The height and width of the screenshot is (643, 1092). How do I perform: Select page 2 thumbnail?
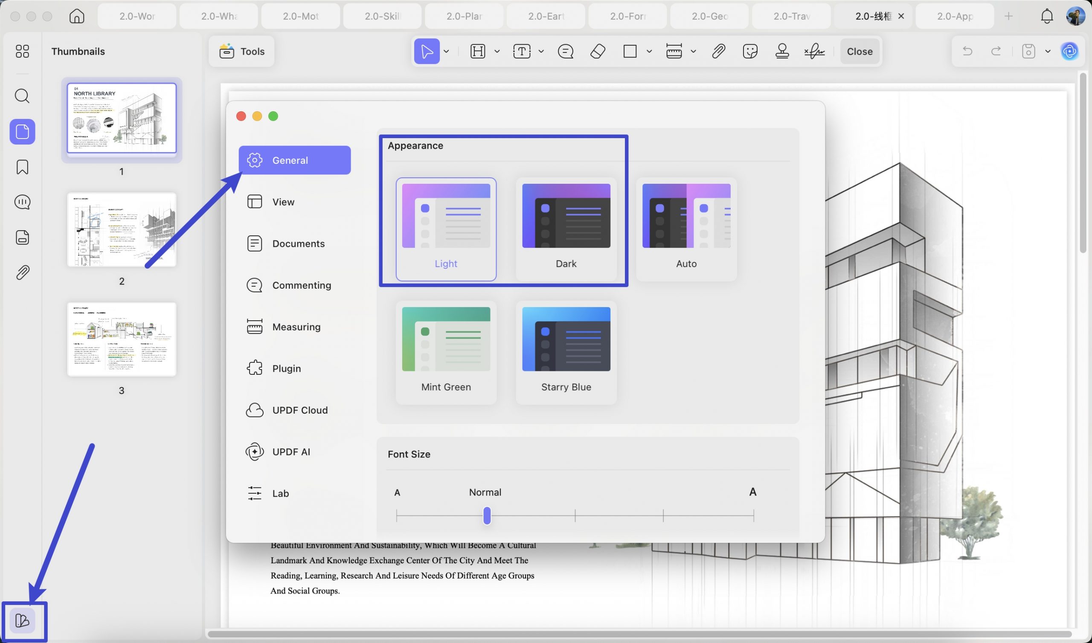(x=122, y=230)
